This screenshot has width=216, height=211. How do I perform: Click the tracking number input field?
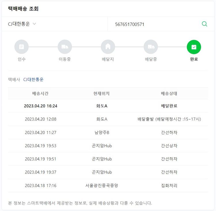(x=156, y=24)
